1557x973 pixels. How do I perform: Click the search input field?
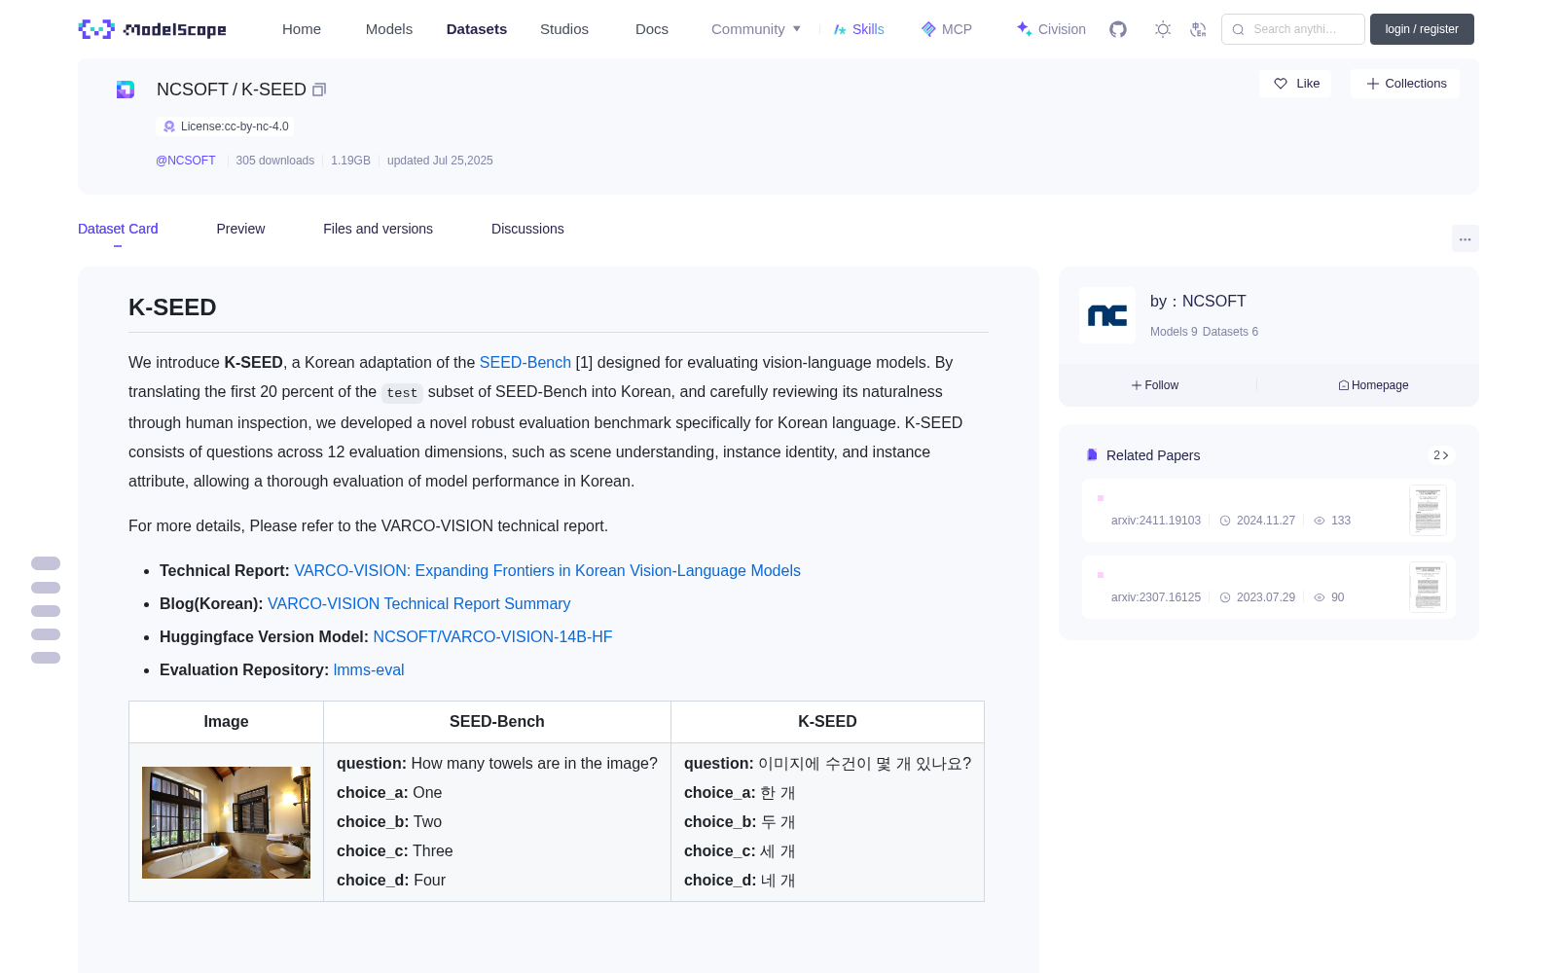click(1293, 29)
